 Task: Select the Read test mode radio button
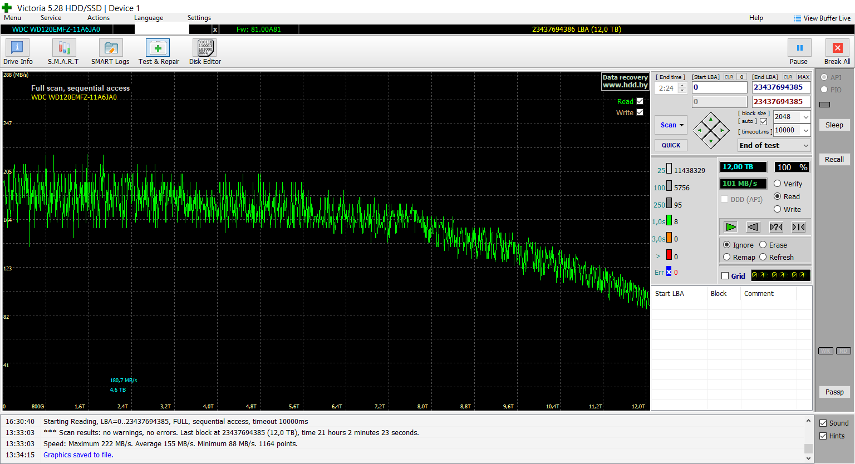[778, 196]
